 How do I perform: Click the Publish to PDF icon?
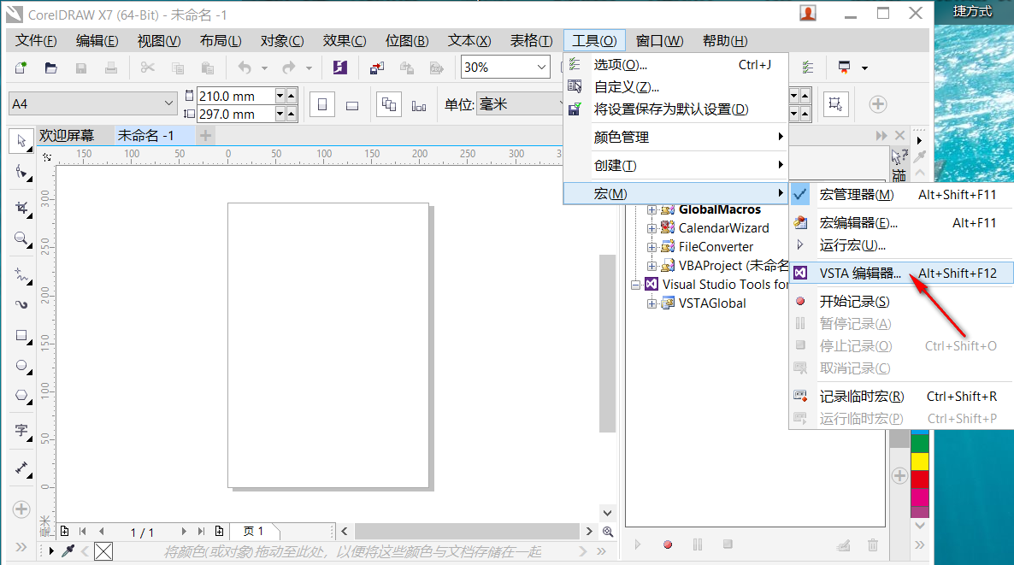[x=437, y=68]
